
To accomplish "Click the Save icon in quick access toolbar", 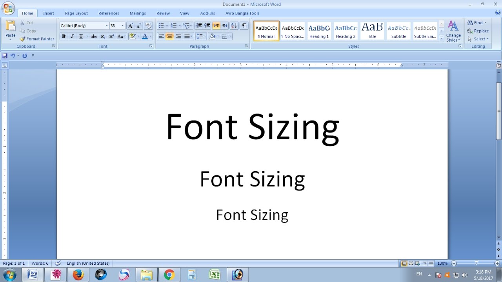I will coord(5,56).
